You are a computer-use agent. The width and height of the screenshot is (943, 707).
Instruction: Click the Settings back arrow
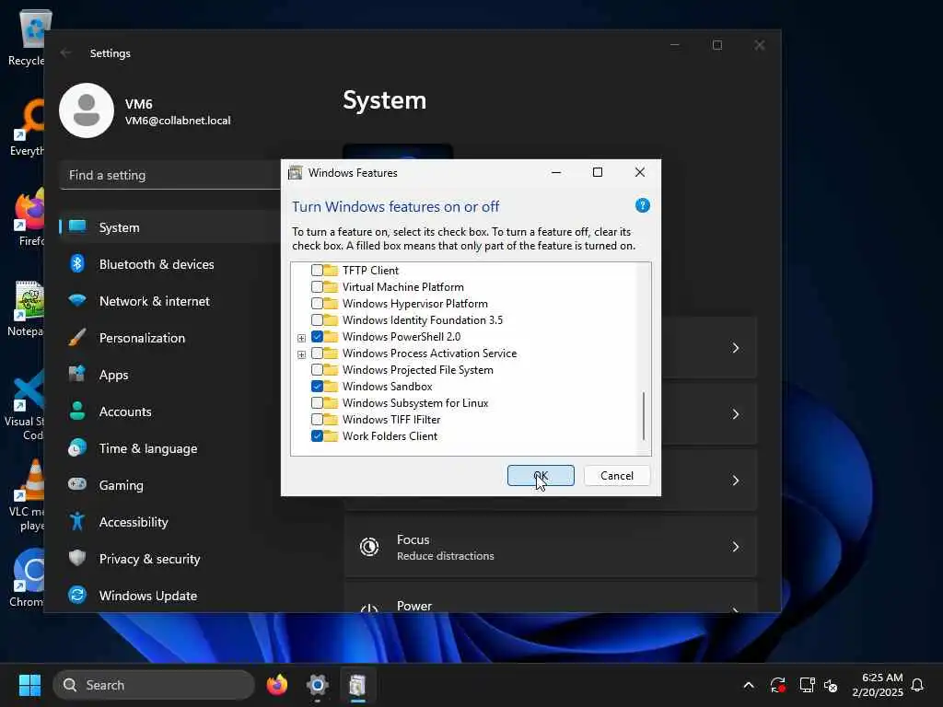(x=65, y=52)
